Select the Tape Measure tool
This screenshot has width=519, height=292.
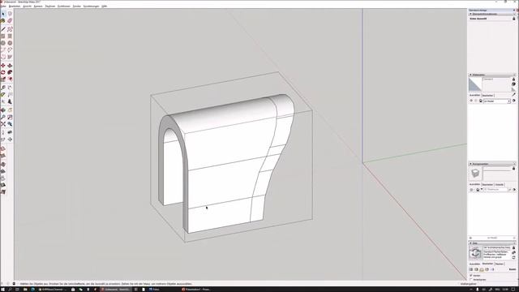[3, 88]
